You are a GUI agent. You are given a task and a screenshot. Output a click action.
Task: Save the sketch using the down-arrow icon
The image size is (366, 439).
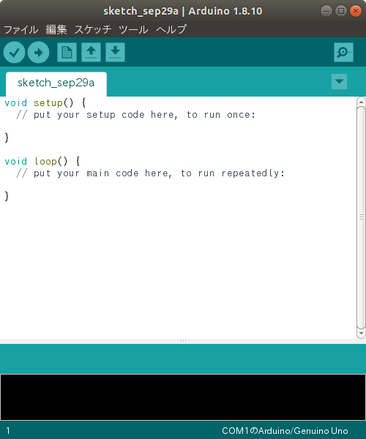click(115, 53)
